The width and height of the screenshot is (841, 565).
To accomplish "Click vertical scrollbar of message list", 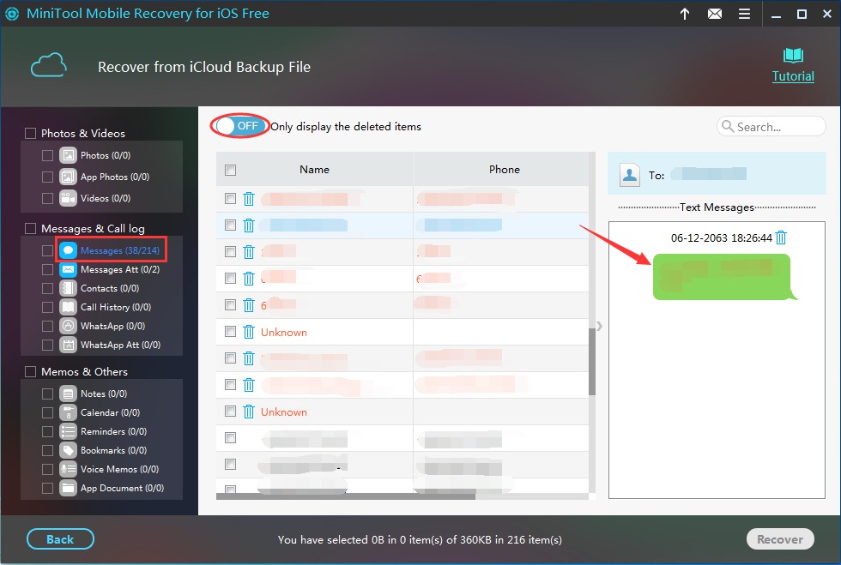I will pos(592,361).
